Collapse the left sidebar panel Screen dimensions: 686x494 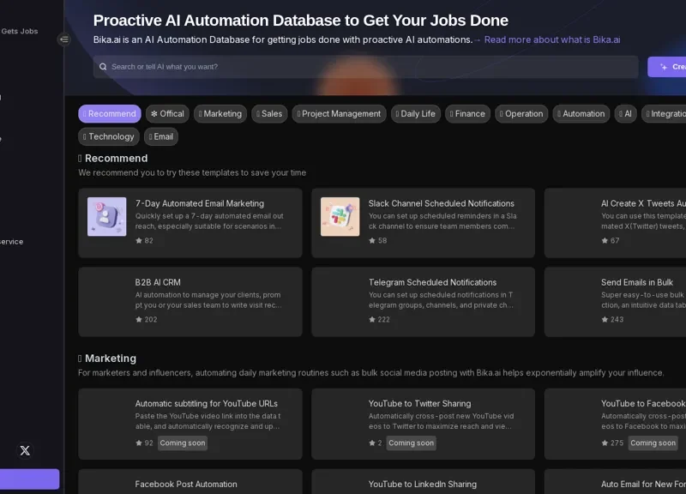[x=63, y=39]
